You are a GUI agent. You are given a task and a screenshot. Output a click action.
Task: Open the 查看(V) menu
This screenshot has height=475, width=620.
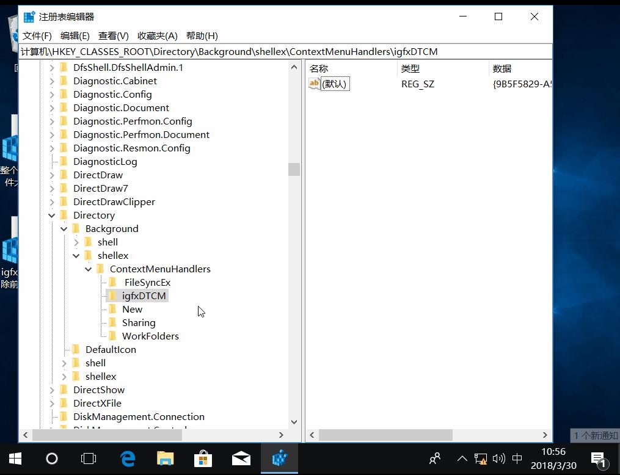point(113,35)
